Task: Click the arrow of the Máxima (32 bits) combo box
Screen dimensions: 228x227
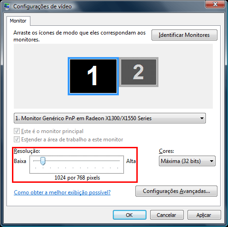Action: [211, 161]
